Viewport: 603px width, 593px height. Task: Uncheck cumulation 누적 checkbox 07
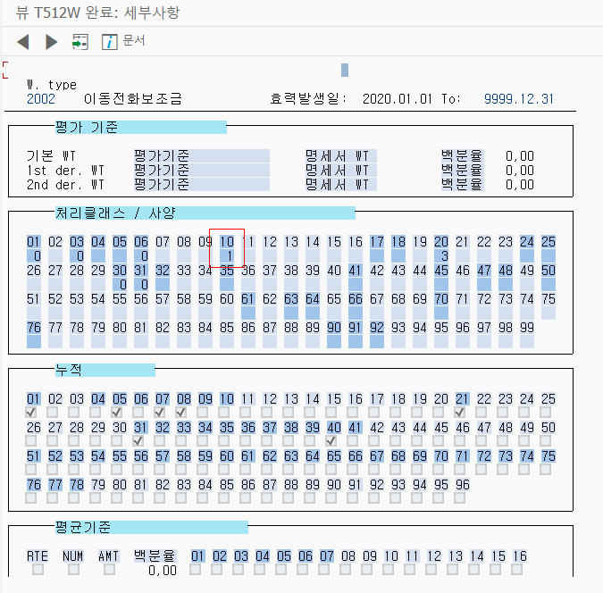coord(160,413)
